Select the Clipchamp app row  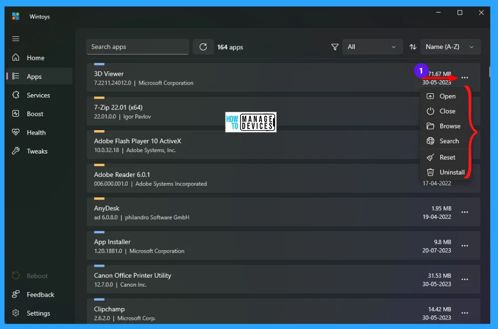pyautogui.click(x=283, y=311)
